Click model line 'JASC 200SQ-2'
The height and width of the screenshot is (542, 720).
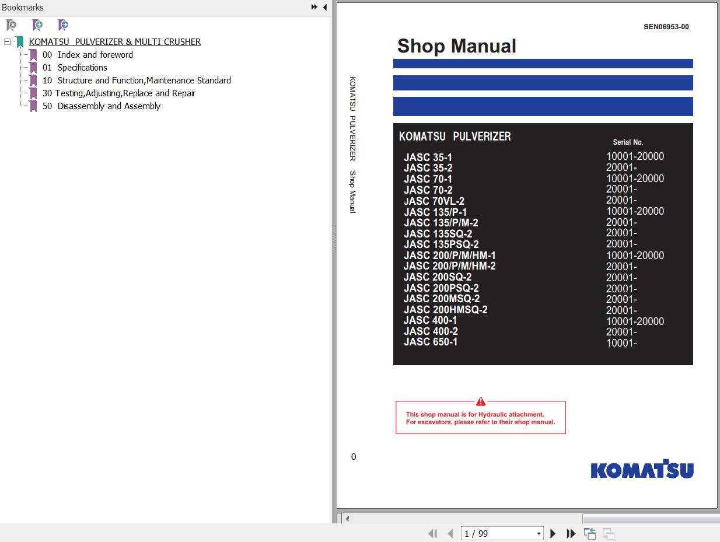pyautogui.click(x=438, y=277)
